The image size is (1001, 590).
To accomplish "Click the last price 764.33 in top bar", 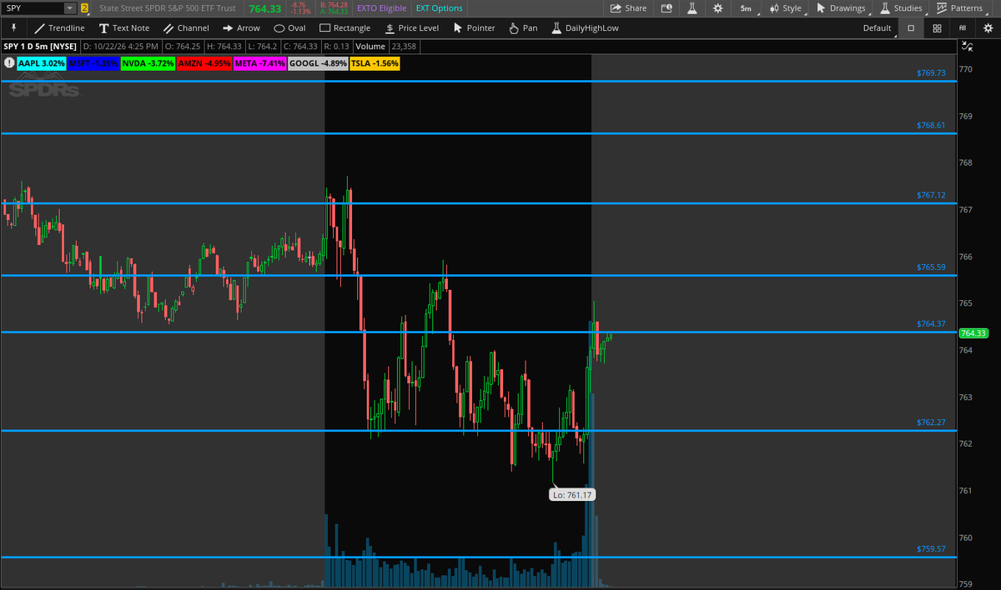I will (x=264, y=8).
